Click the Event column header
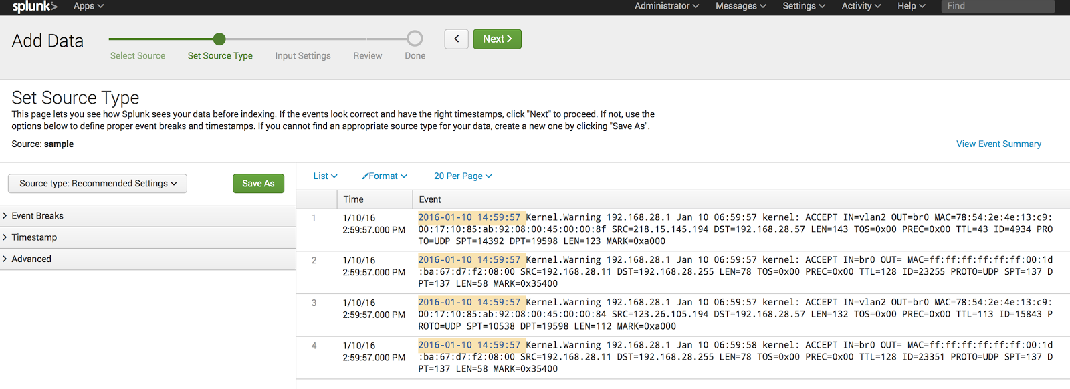The height and width of the screenshot is (389, 1070). [741, 199]
